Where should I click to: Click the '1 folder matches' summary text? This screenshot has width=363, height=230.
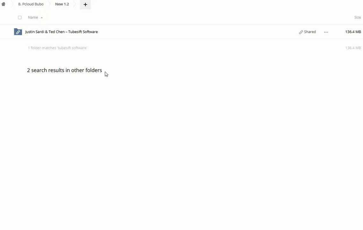(57, 48)
